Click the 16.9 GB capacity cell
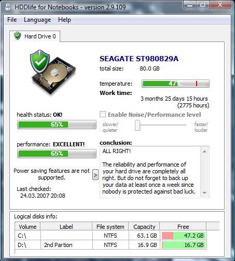The width and height of the screenshot is (235, 261). 144,245
